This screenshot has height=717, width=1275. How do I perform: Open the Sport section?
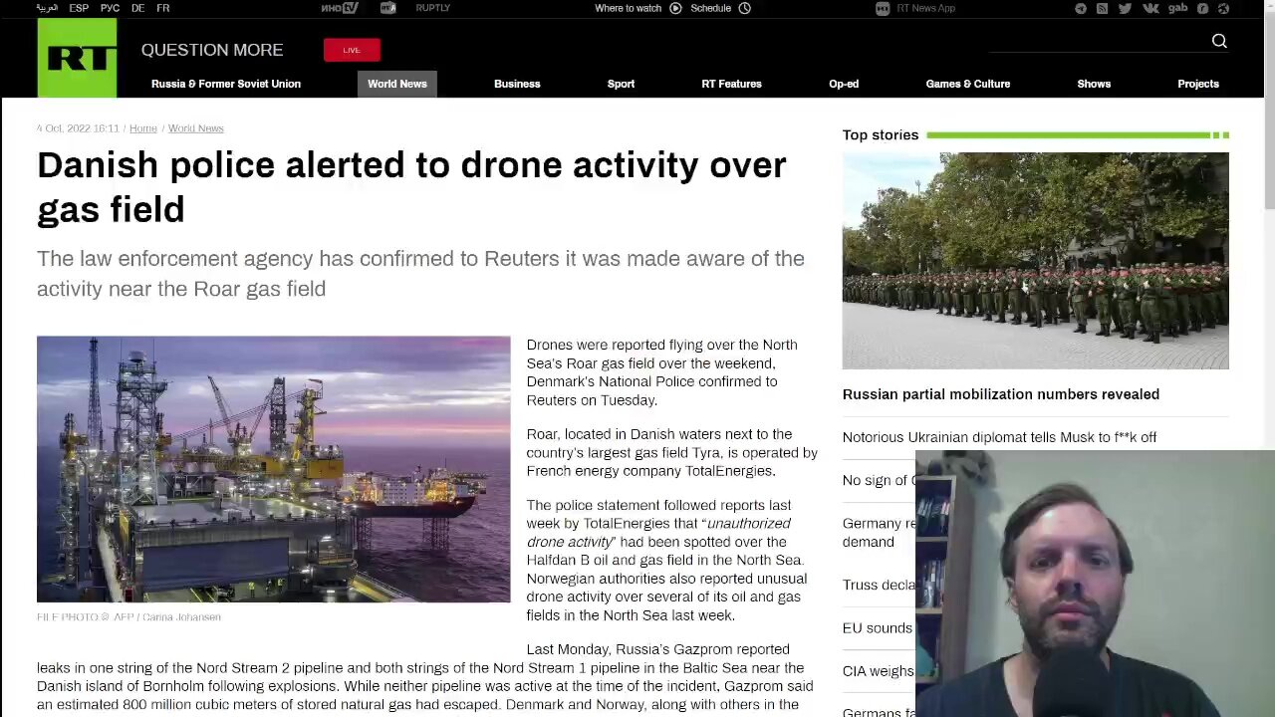(621, 84)
